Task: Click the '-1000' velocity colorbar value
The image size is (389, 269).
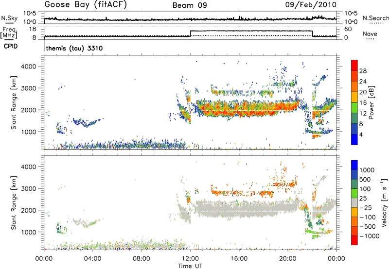Action: (370, 236)
